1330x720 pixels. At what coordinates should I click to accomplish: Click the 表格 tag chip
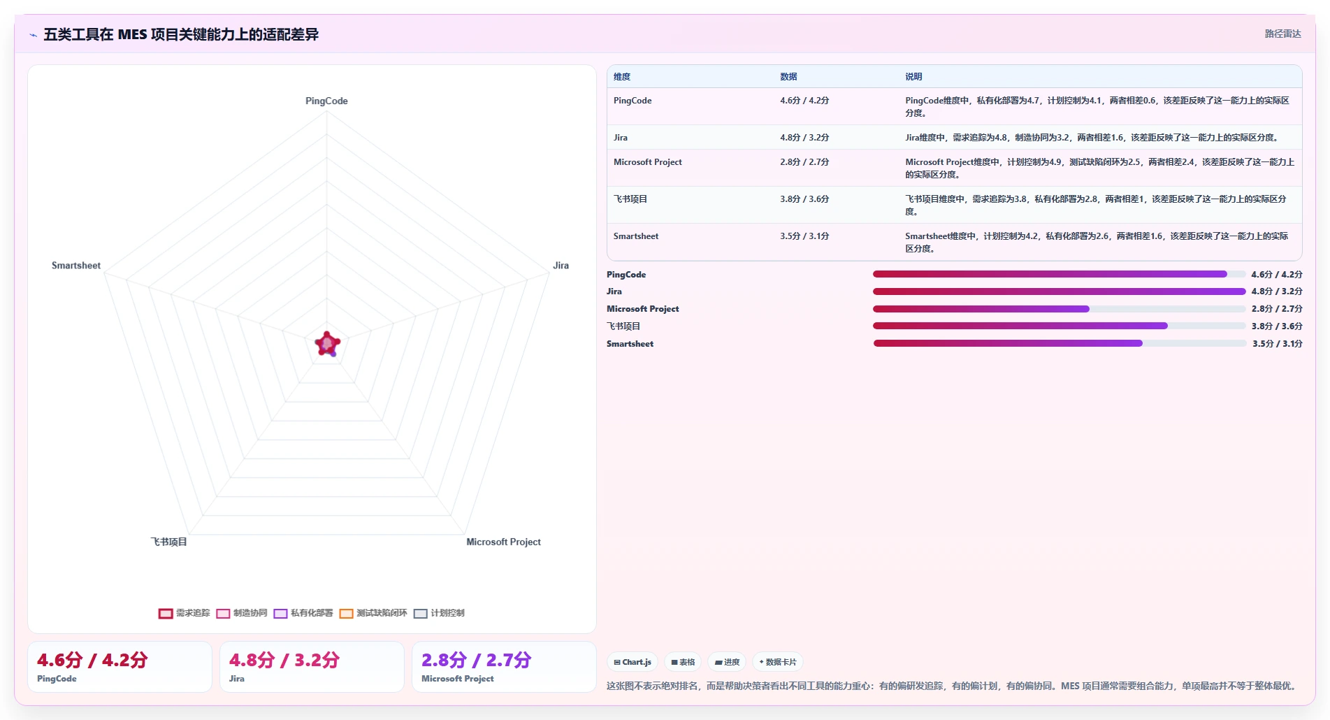[683, 662]
